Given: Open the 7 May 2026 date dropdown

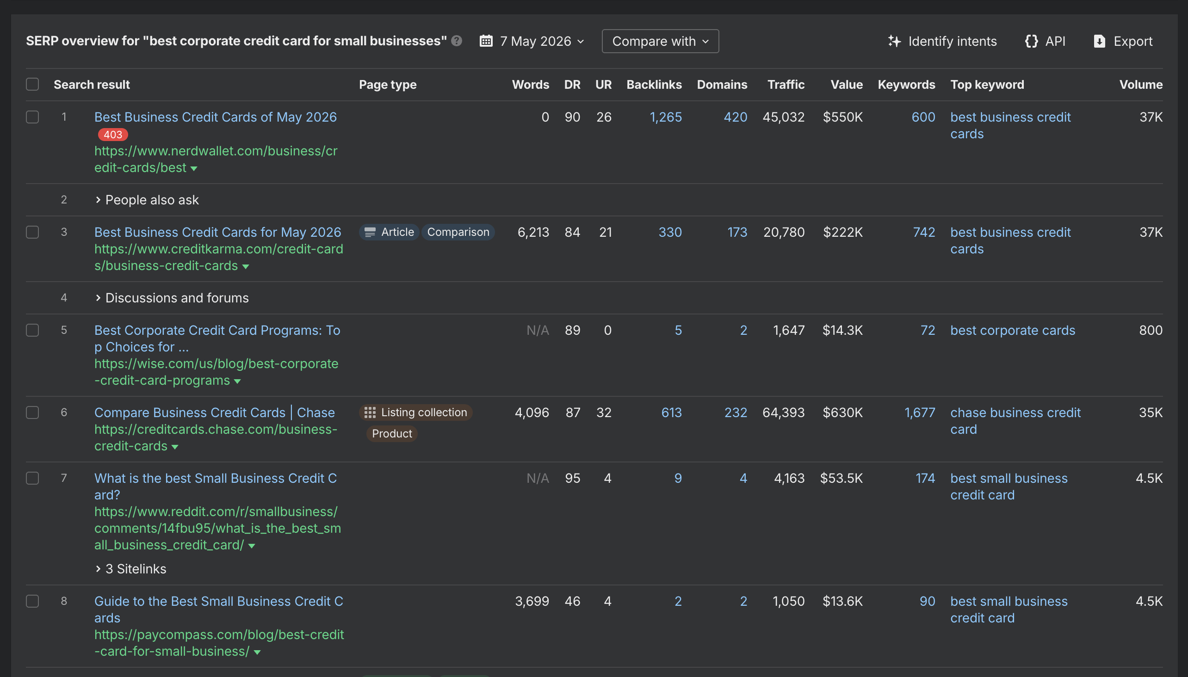Looking at the screenshot, I should tap(532, 41).
